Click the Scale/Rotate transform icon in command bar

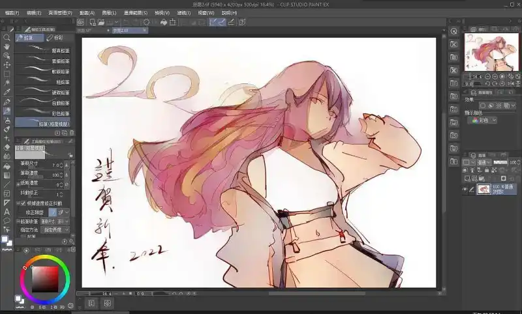click(x=172, y=22)
